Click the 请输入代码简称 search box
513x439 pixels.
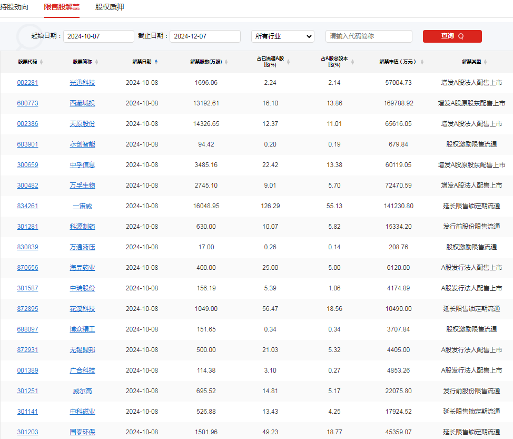coord(368,36)
